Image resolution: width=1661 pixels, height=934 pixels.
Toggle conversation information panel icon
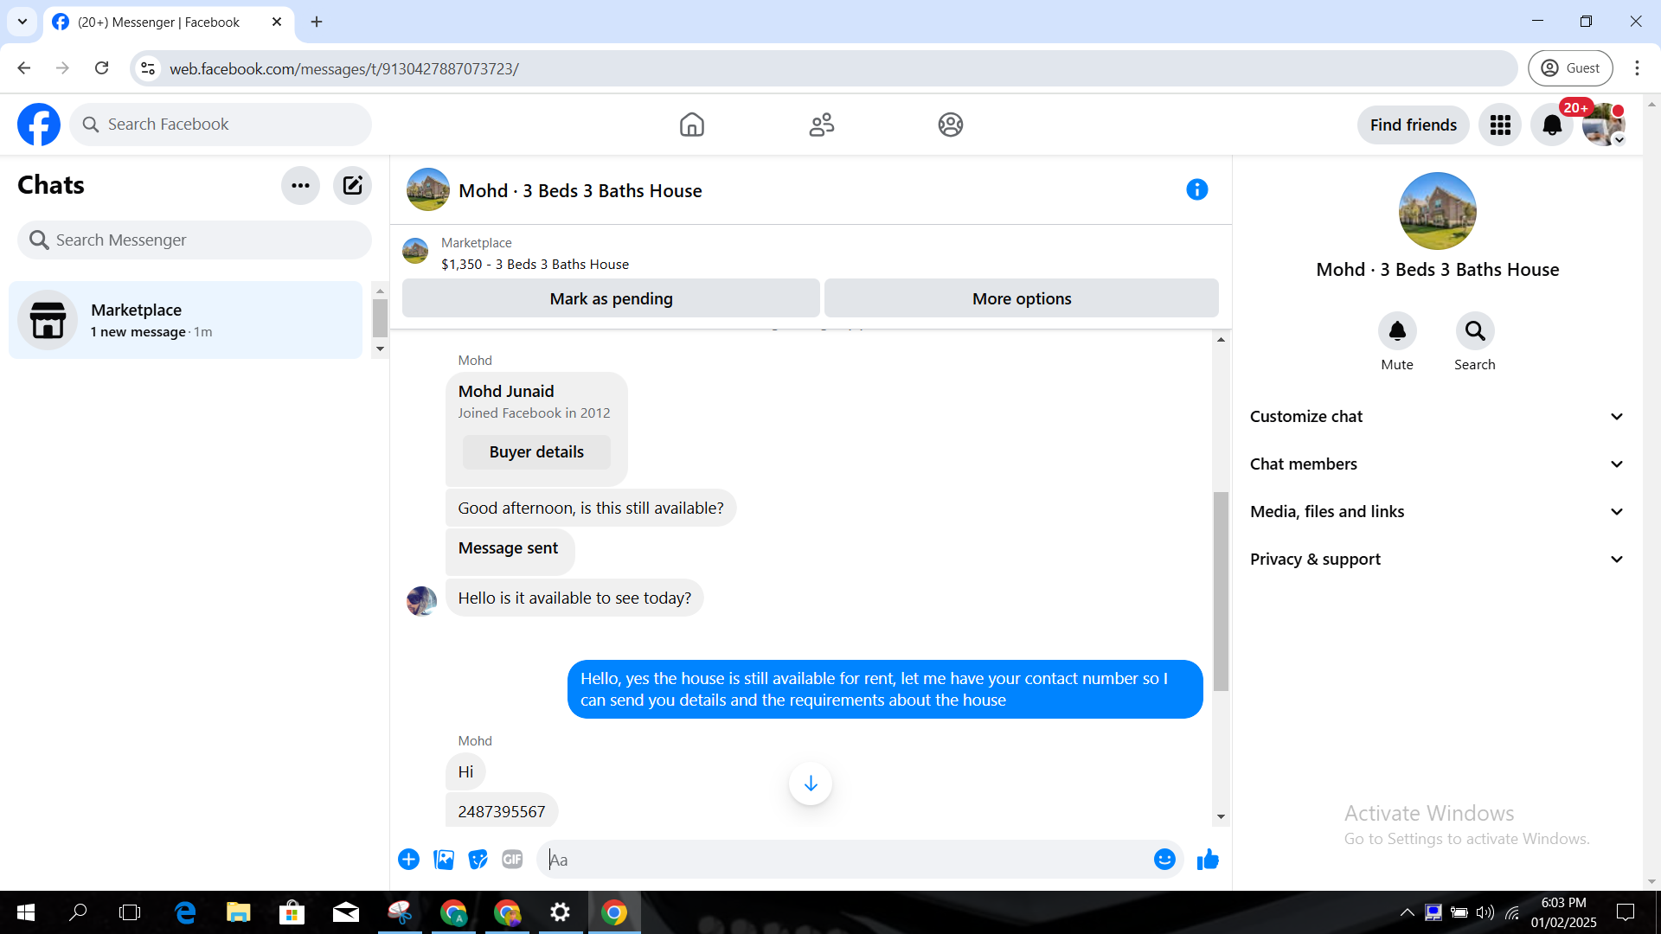[1196, 190]
